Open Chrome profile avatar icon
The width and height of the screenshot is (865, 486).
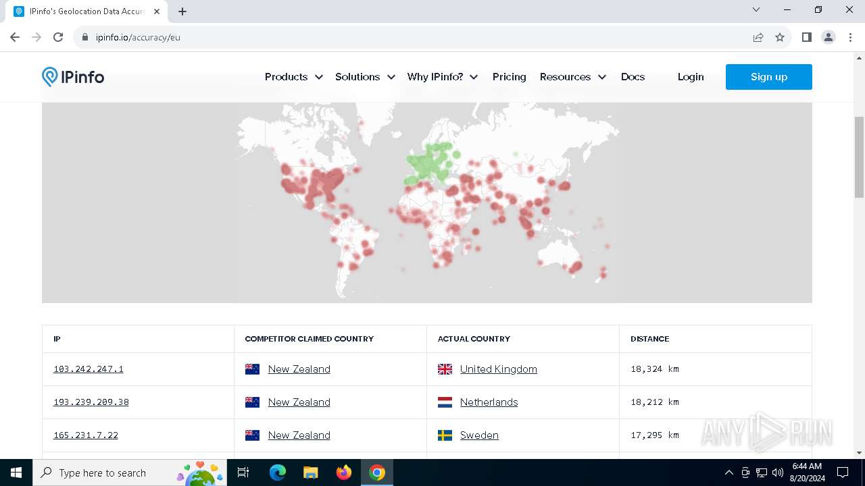click(x=829, y=37)
